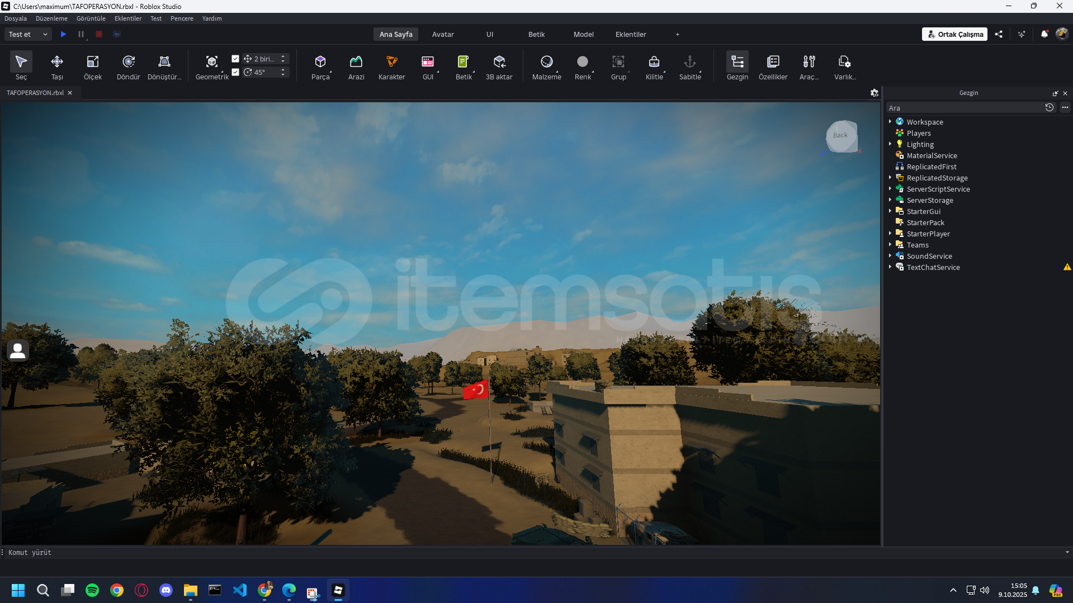Viewport: 1073px width, 603px height.
Task: Click the Ortak Çalışma button
Action: (x=954, y=34)
